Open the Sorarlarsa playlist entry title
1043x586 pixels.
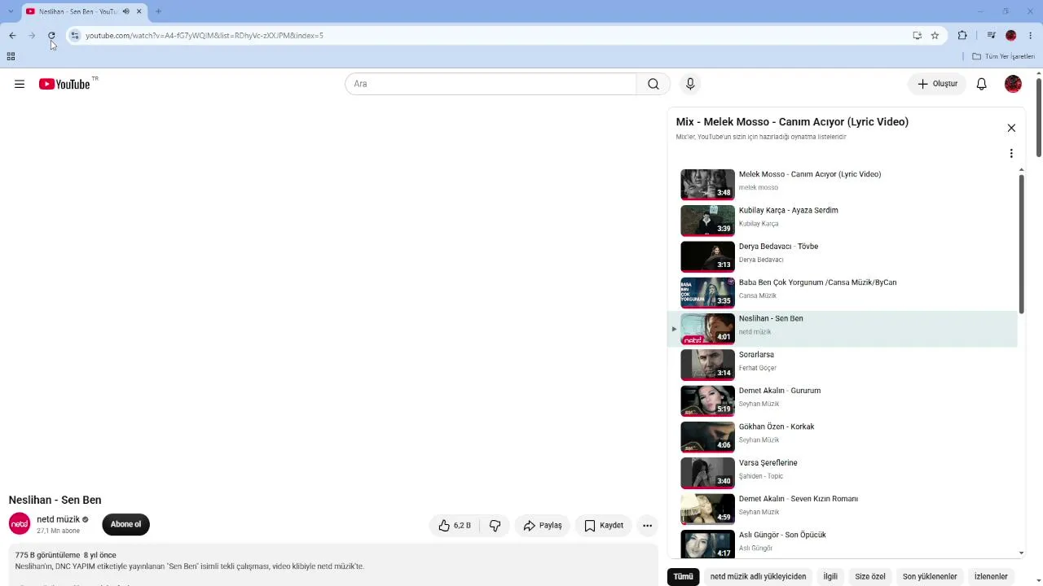[756, 355]
